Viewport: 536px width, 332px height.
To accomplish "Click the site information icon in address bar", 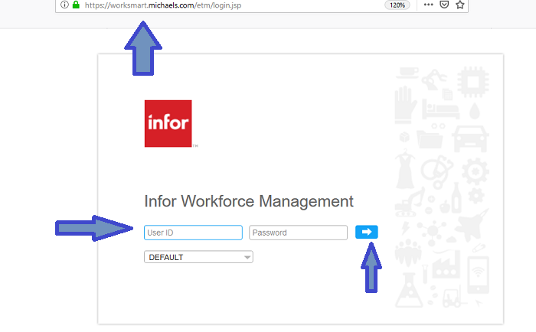I will (x=64, y=5).
